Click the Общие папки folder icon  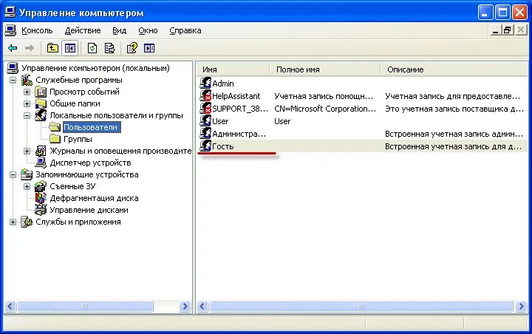[41, 103]
